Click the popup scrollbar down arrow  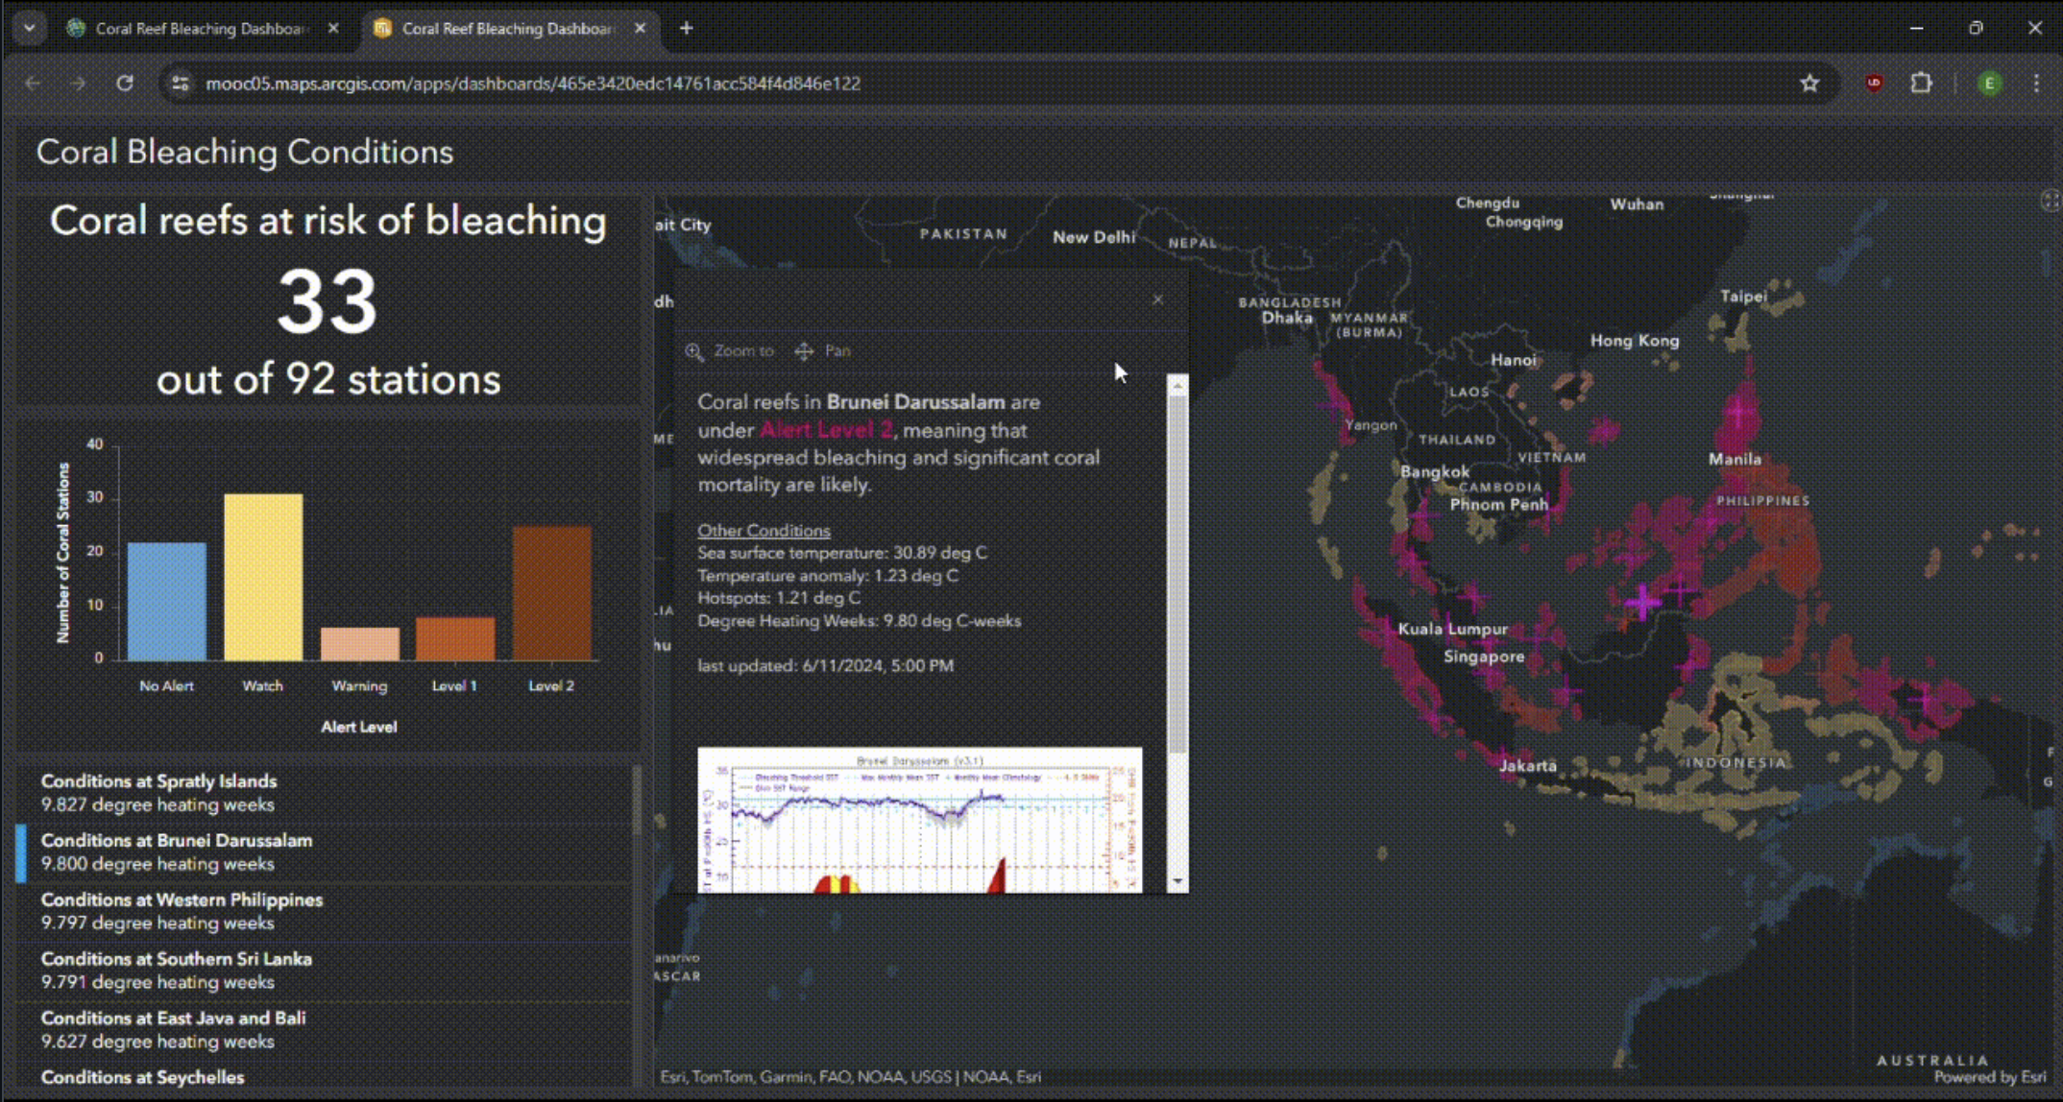[x=1177, y=881]
